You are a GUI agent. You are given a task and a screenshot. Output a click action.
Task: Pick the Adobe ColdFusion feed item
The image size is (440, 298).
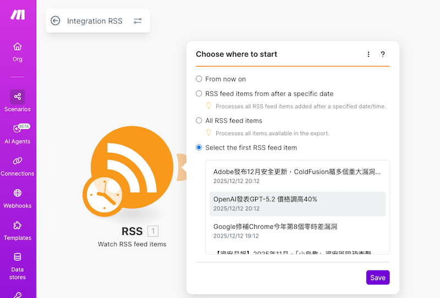[297, 176]
